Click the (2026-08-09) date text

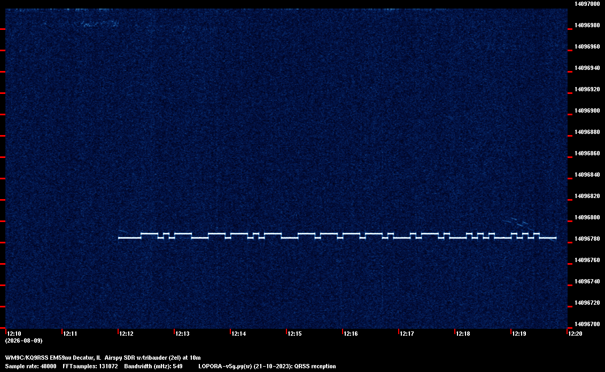24,341
